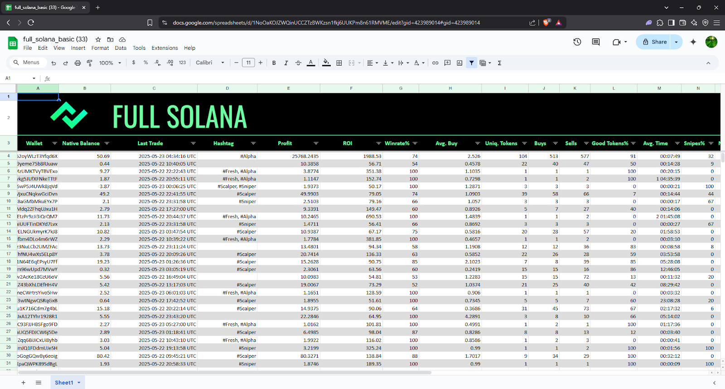Screen dimensions: 725x389
Task: Toggle the filter button in toolbar
Action: tap(472, 63)
